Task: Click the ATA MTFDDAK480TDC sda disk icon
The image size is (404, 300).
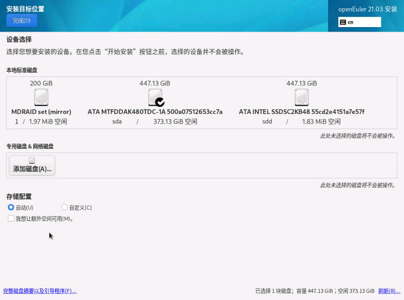Action: [x=155, y=97]
